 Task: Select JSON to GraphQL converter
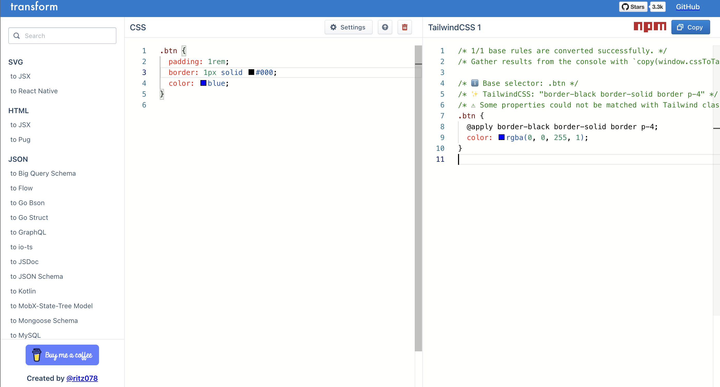pyautogui.click(x=28, y=232)
